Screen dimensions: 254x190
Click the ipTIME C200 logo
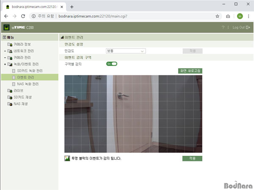click(x=19, y=27)
